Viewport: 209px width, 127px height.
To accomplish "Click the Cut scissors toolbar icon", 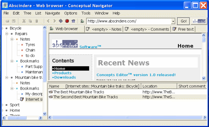I will pyautogui.click(x=24, y=21).
